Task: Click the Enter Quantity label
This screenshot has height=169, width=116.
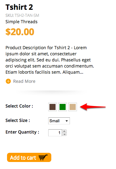Action: pyautogui.click(x=22, y=132)
